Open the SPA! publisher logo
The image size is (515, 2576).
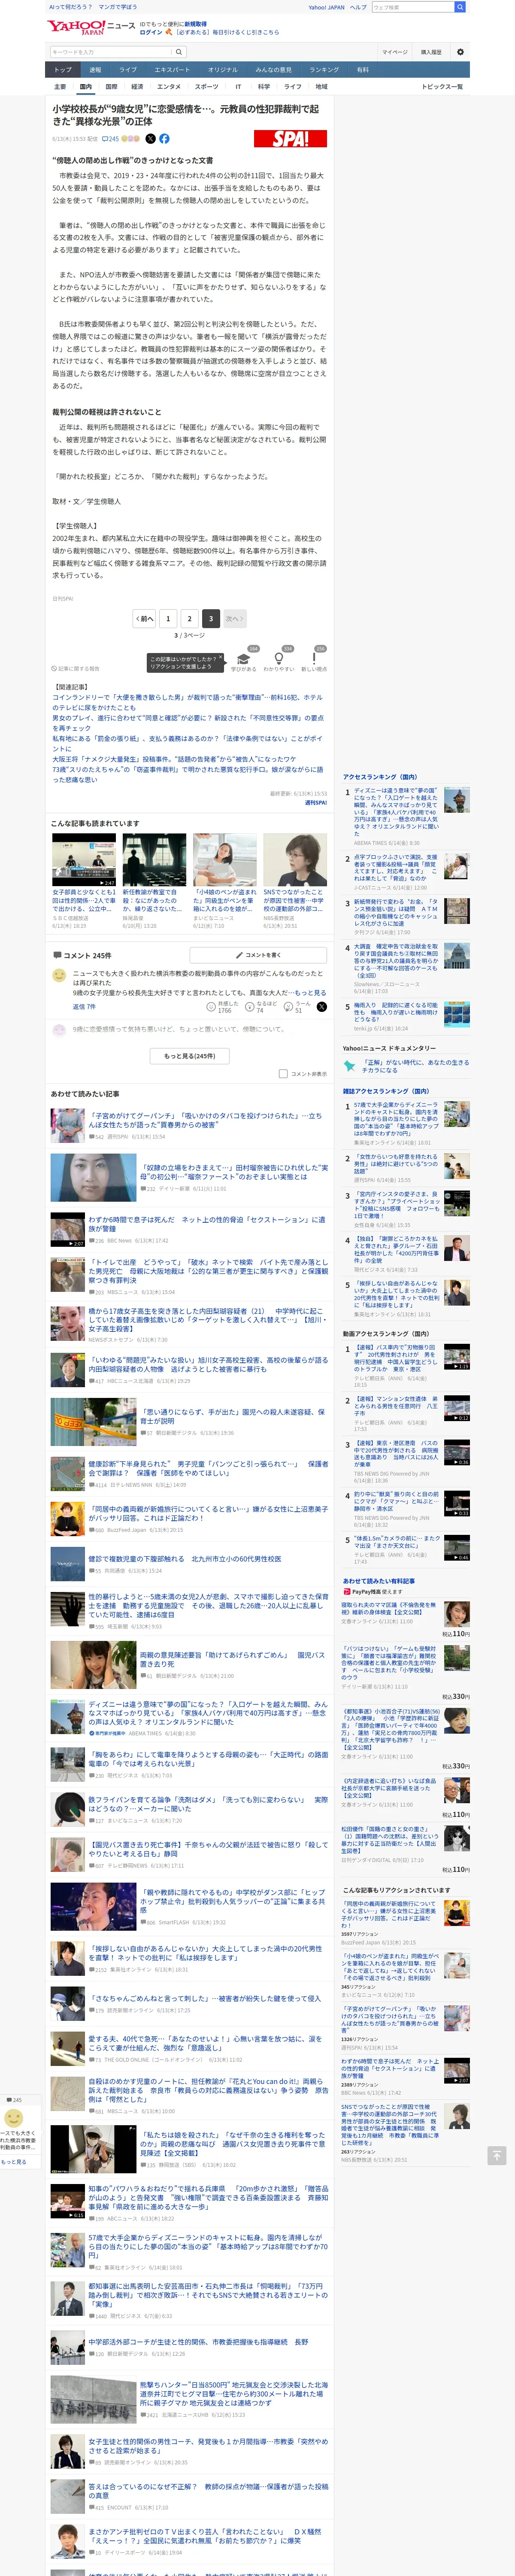[x=290, y=139]
